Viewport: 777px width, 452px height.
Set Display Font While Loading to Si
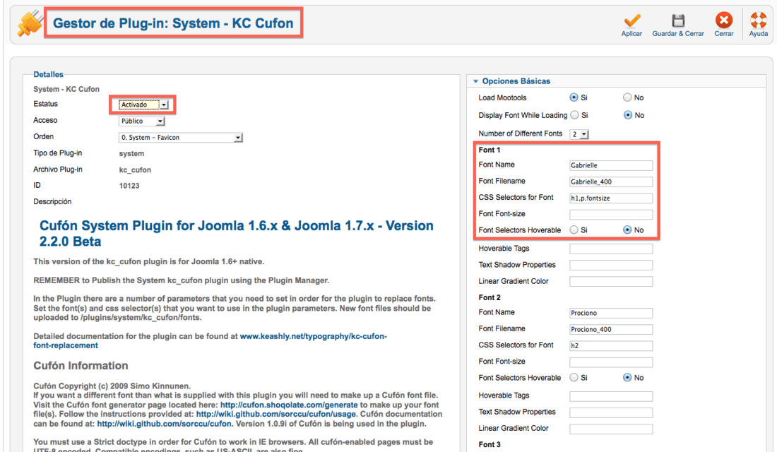click(x=574, y=115)
